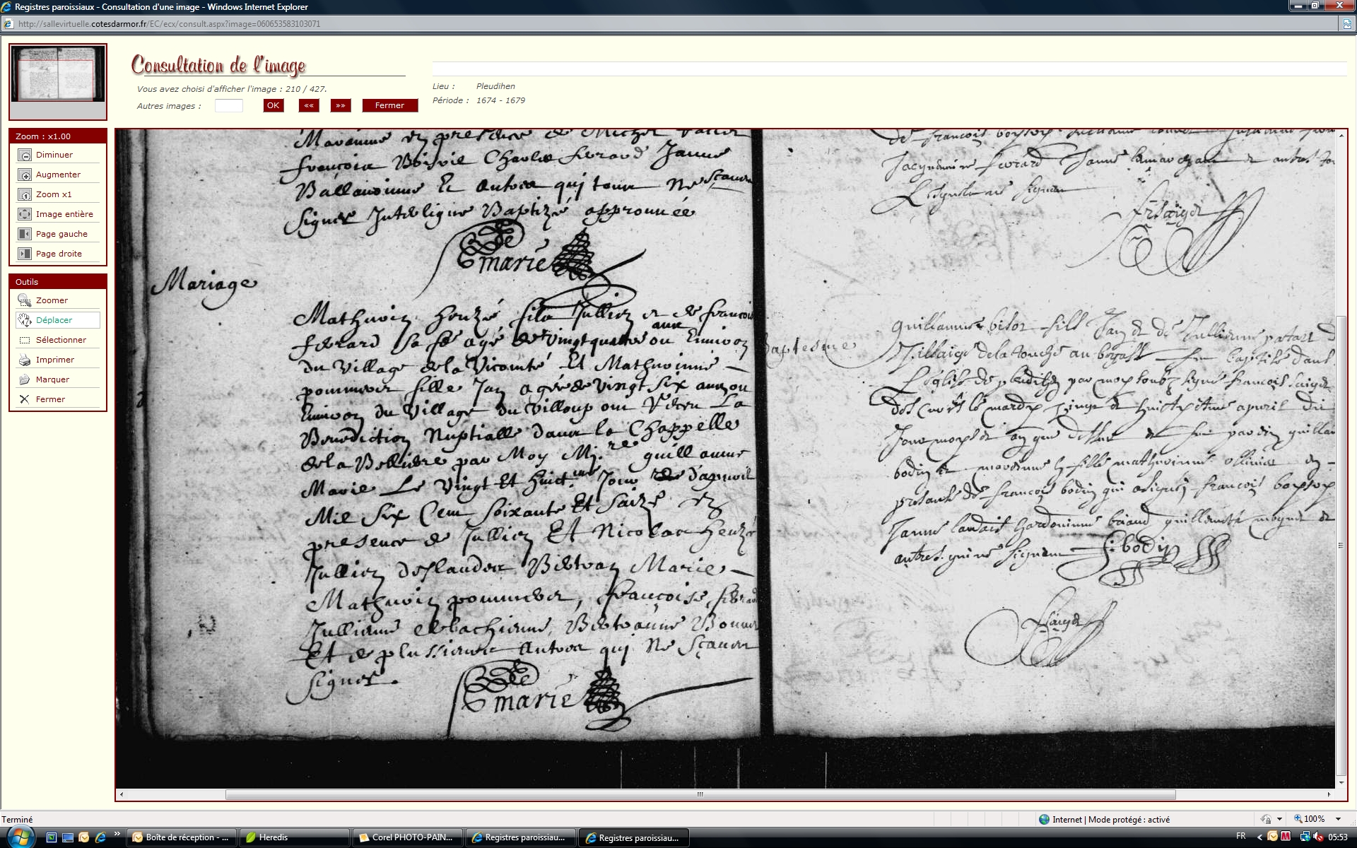This screenshot has width=1357, height=848.
Task: Click the register thumbnail preview
Action: point(58,74)
